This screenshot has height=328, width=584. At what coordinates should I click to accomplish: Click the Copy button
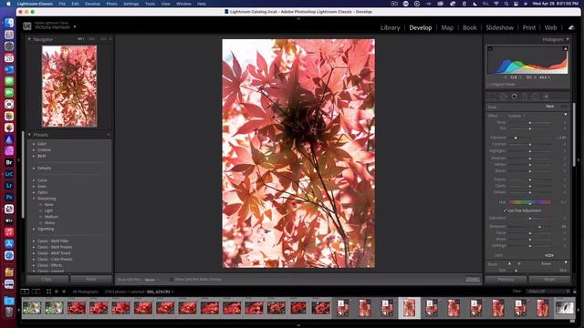pyautogui.click(x=47, y=279)
